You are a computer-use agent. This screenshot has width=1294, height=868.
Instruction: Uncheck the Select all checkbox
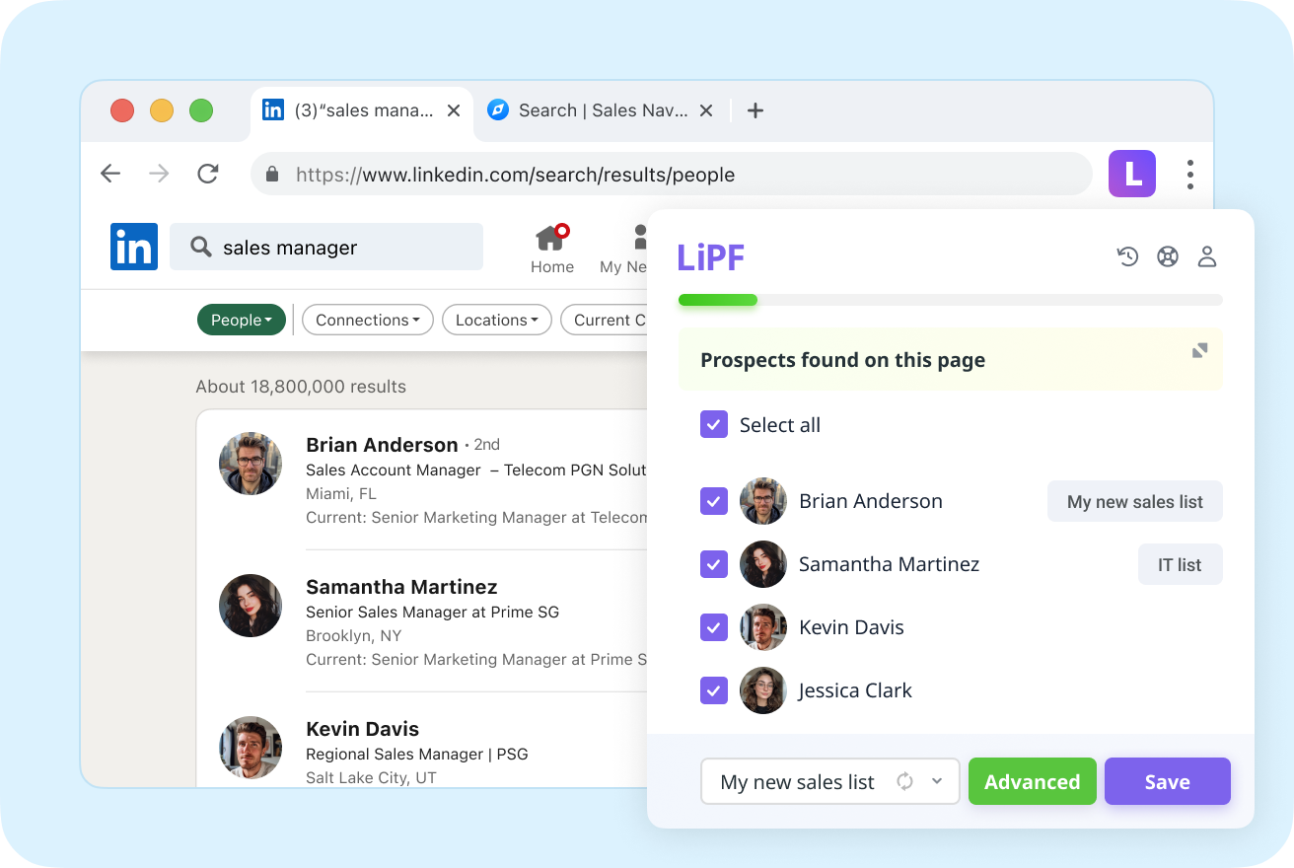click(x=713, y=424)
